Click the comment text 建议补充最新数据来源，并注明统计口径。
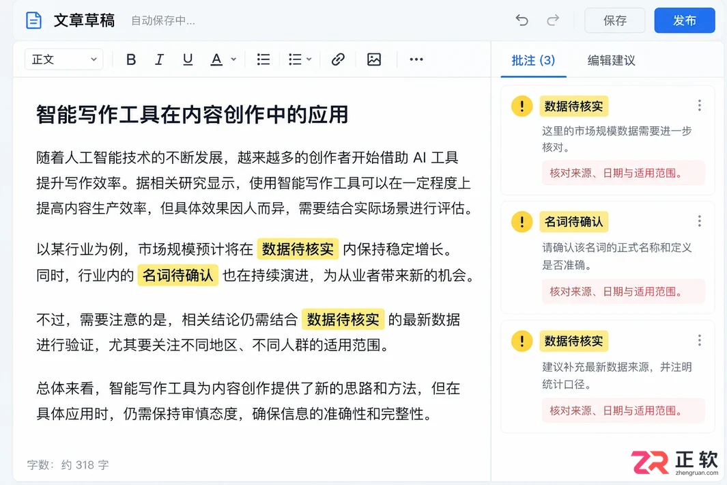Screen dimensions: 727x485 click(x=617, y=376)
